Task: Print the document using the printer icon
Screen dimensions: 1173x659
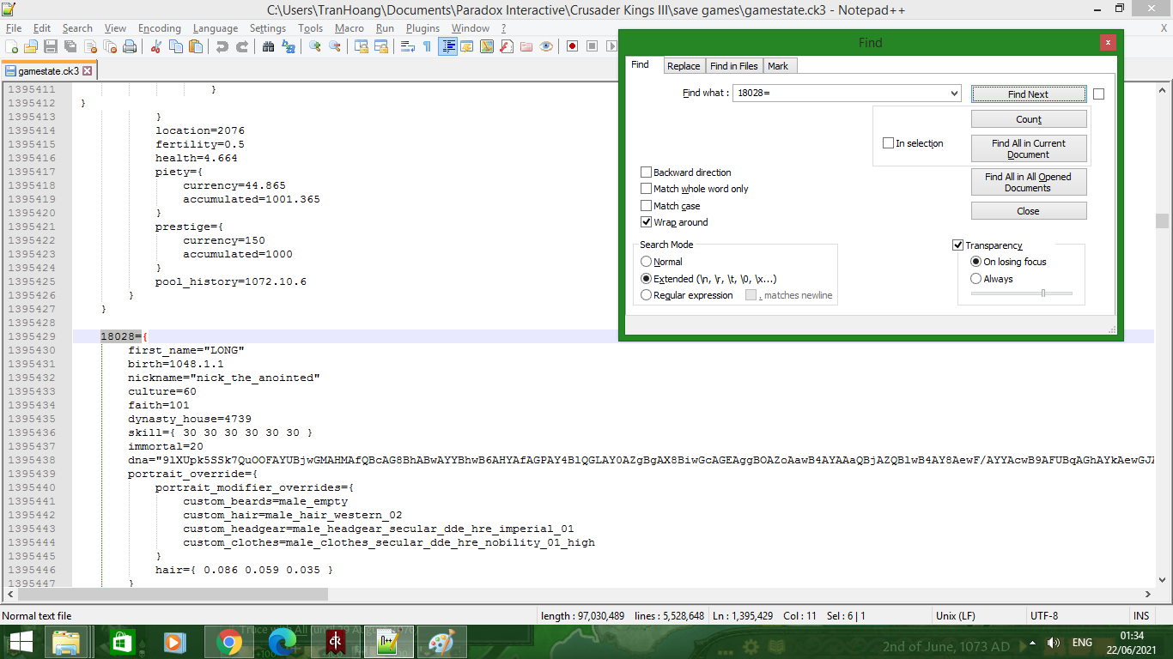Action: pyautogui.click(x=130, y=46)
